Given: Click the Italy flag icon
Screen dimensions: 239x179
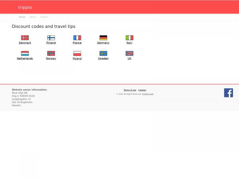Looking at the screenshot, I should 129,38.
